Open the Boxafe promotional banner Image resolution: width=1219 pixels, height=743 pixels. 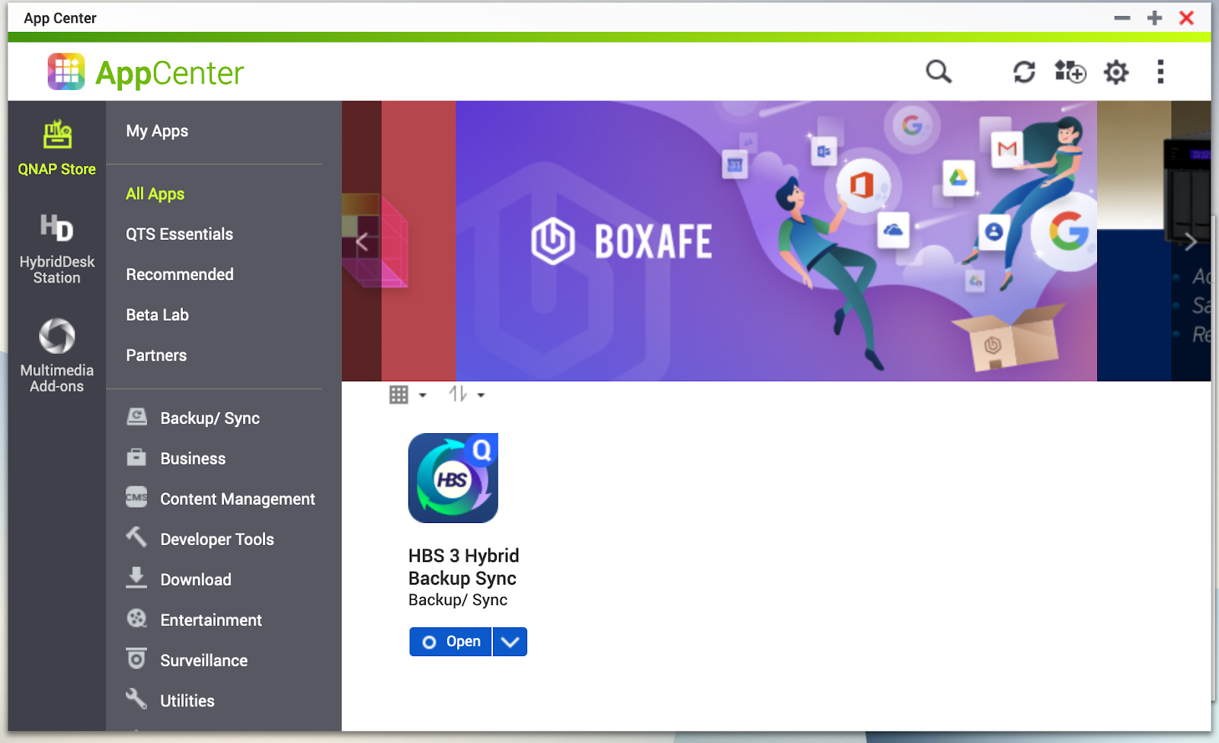point(776,241)
